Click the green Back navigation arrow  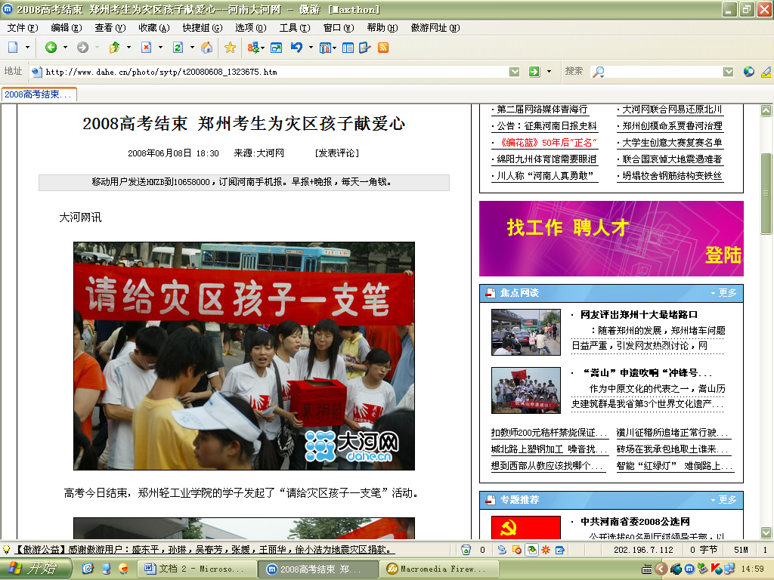click(51, 48)
